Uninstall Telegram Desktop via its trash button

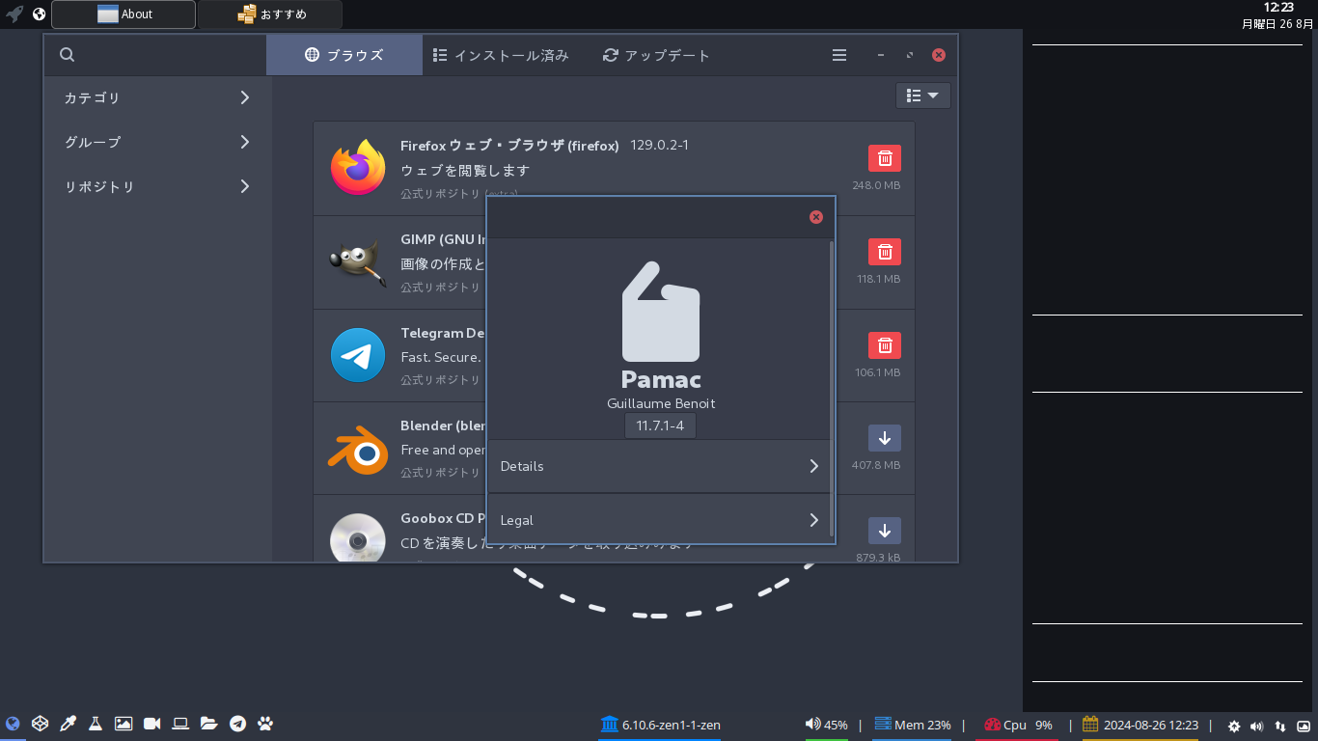click(885, 345)
